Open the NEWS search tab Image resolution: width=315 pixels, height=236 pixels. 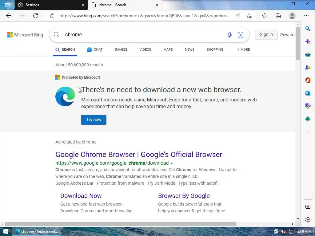click(x=189, y=49)
